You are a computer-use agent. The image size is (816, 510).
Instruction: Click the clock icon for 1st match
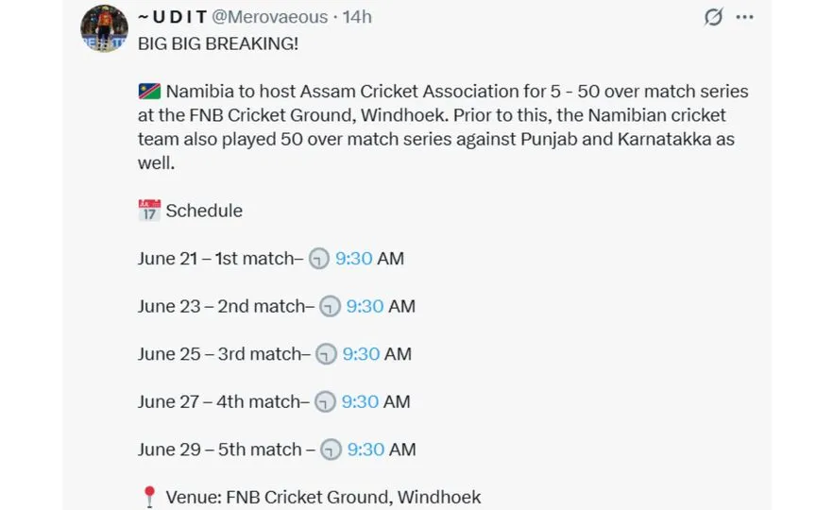pyautogui.click(x=319, y=259)
